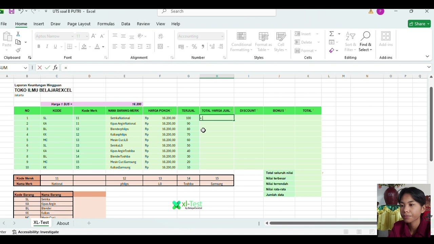Image resolution: width=434 pixels, height=244 pixels.
Task: Click the Borders icon
Action: point(70,46)
